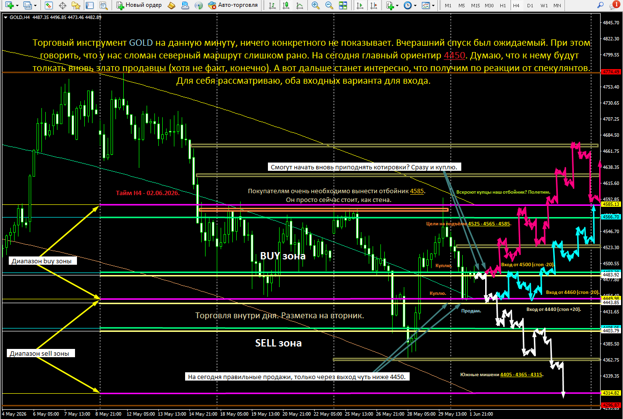The image size is (623, 419).
Task: Click the 4403.79 price label
Action: click(610, 331)
